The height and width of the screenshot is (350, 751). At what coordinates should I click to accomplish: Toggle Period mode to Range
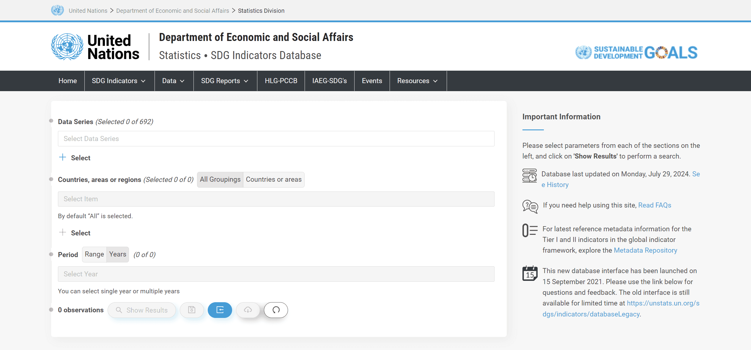coord(94,254)
